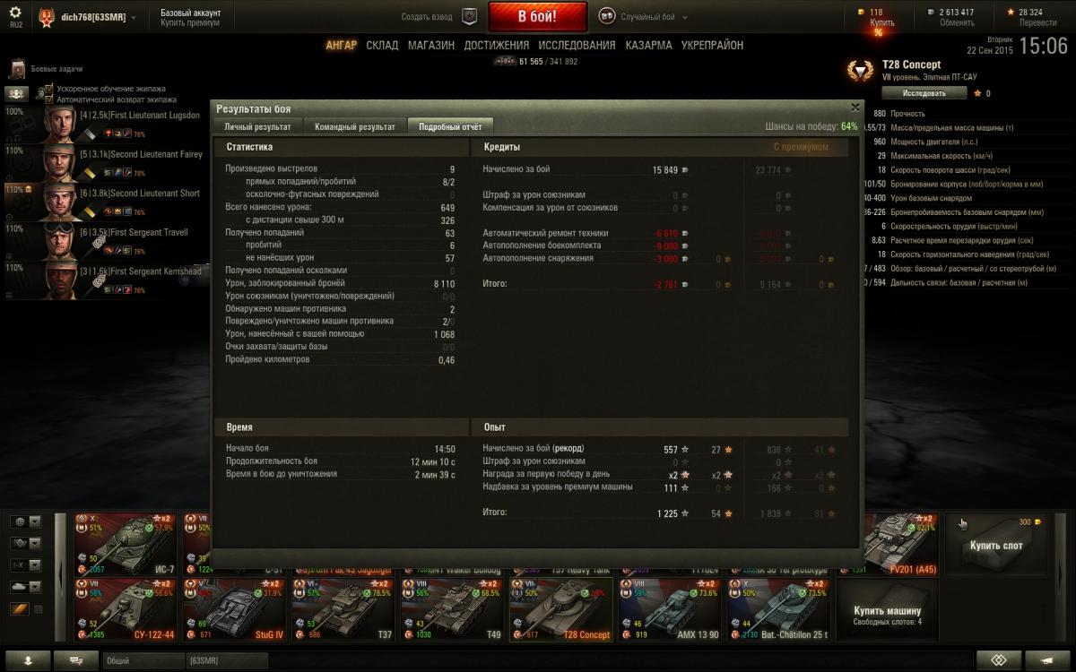Switch to Командный результат tab
1076x672 pixels.
(355, 126)
